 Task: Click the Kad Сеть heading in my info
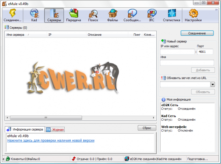[x=169, y=116]
